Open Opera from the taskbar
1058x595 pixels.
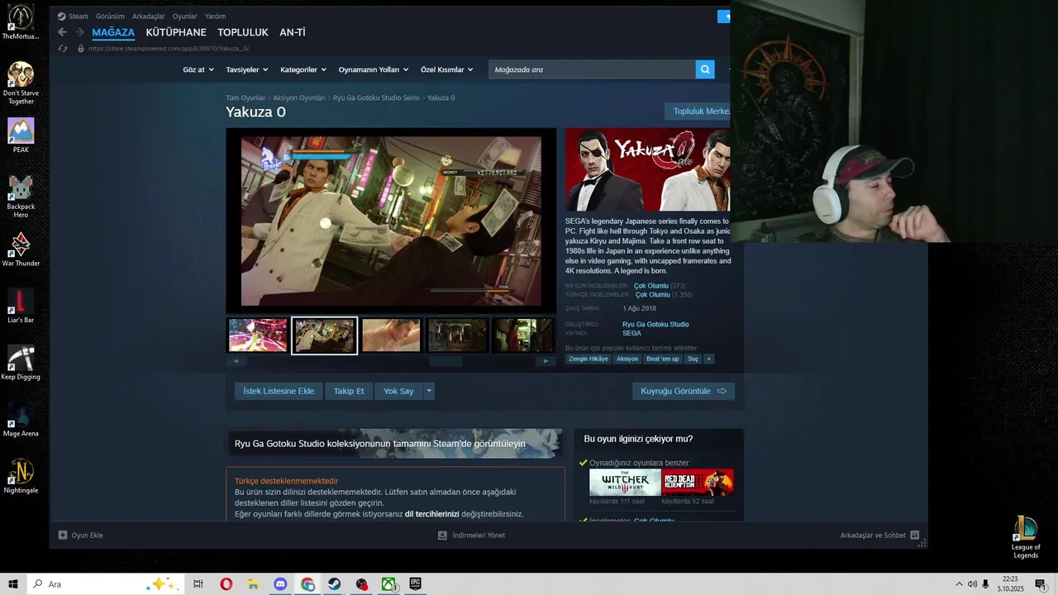pyautogui.click(x=226, y=584)
